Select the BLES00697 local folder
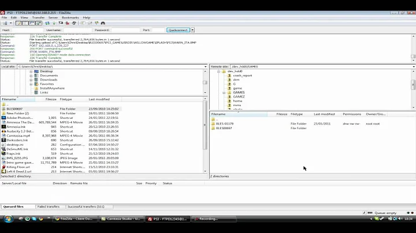This screenshot has width=416, height=233. [x=61, y=109]
